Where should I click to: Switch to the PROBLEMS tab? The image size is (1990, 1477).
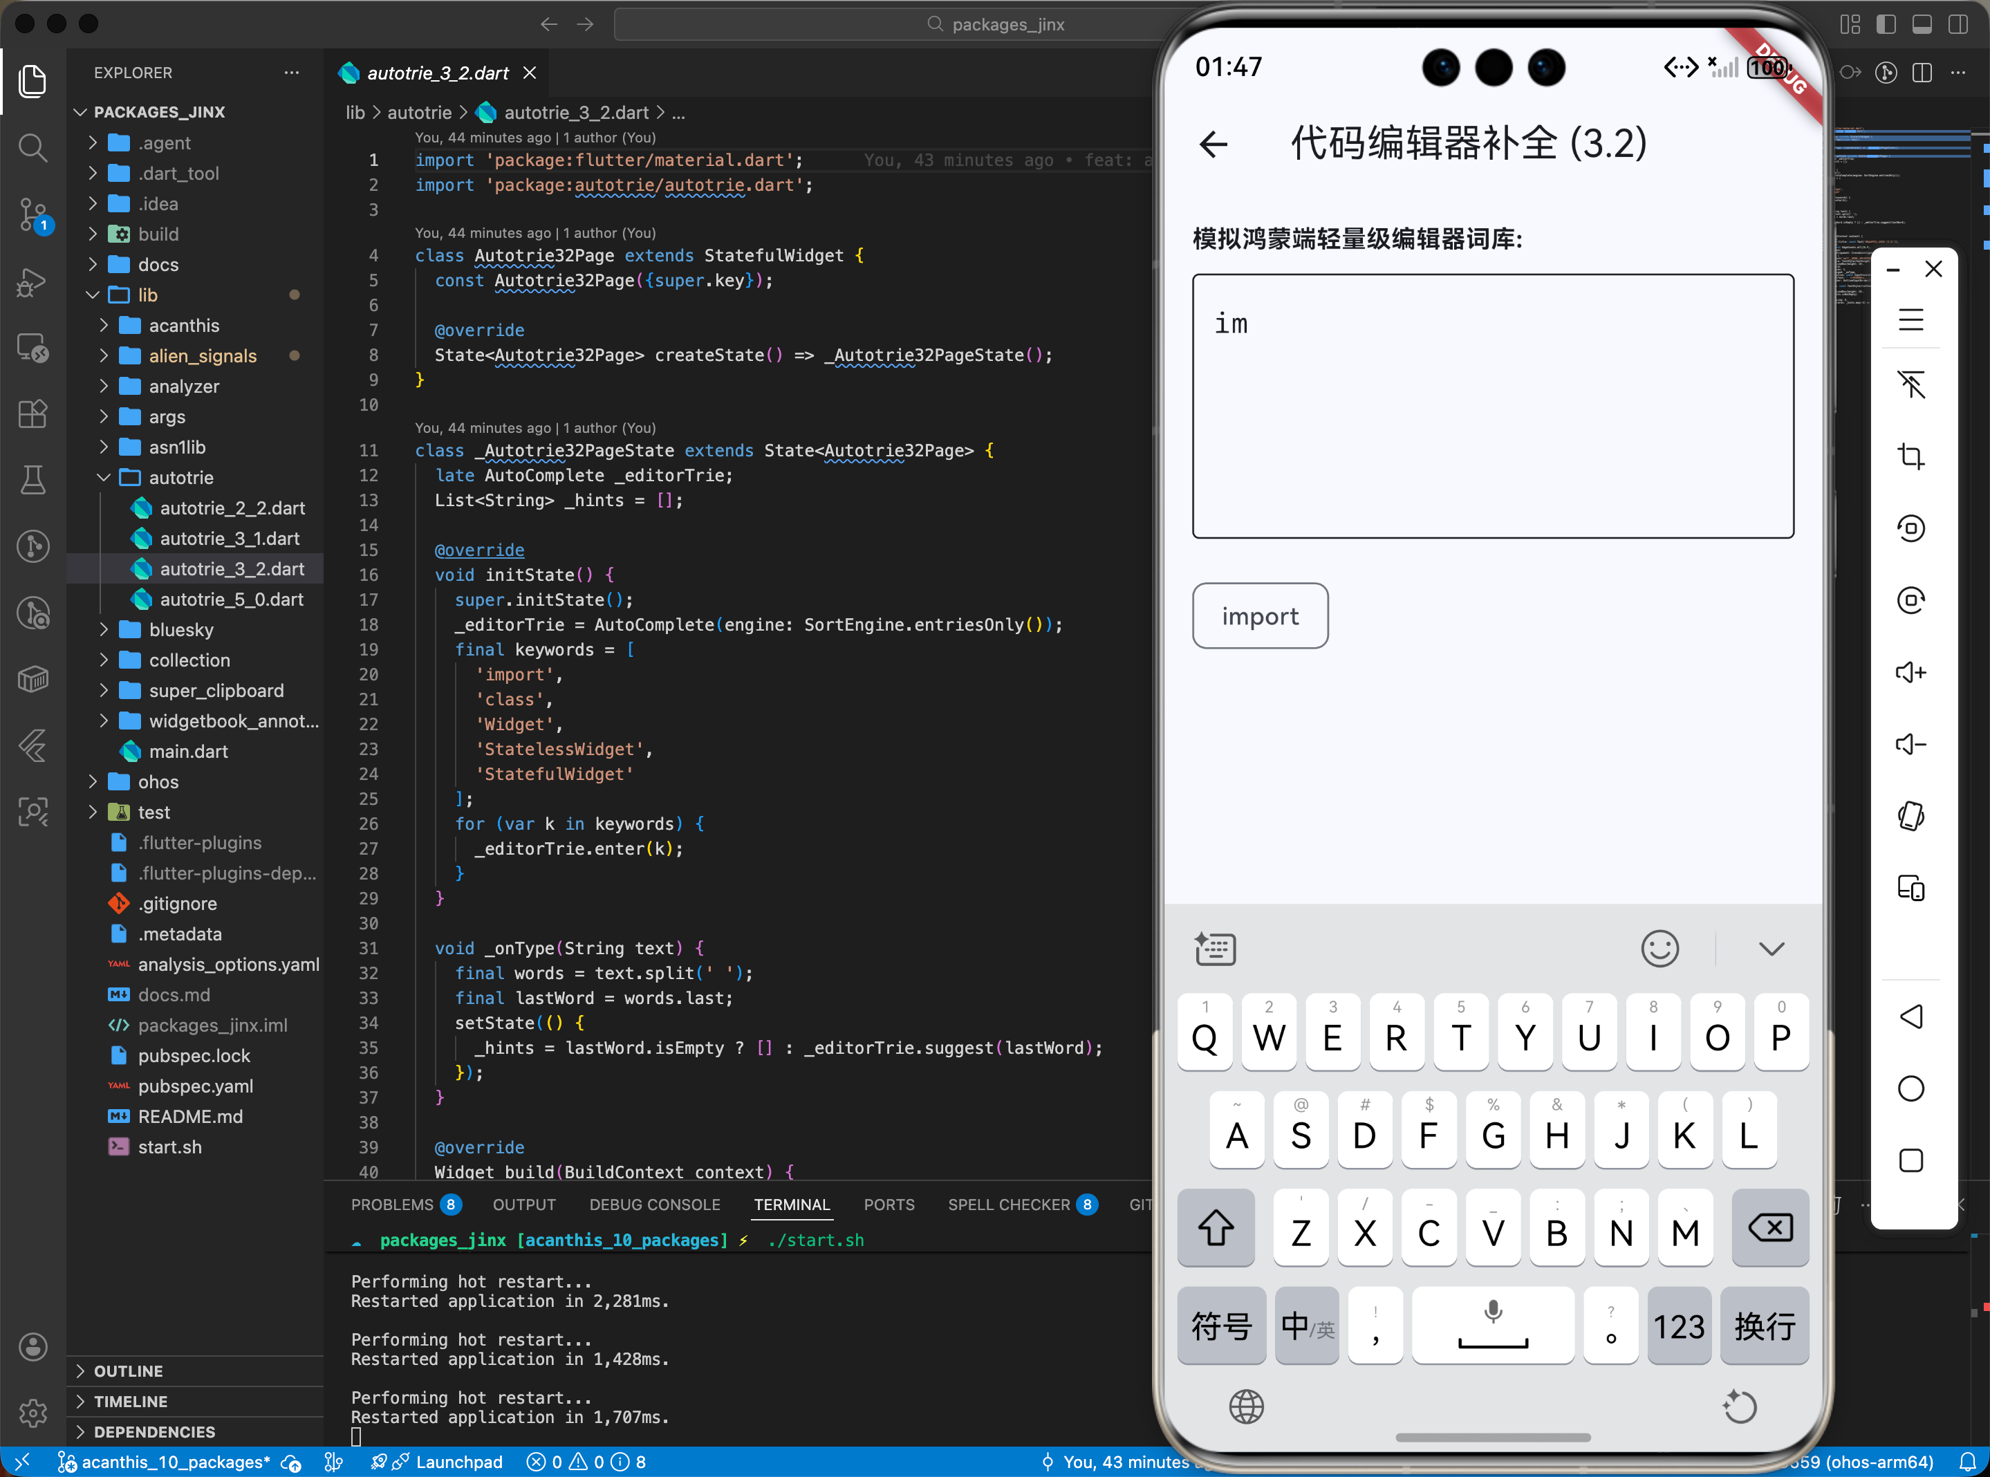[391, 1205]
